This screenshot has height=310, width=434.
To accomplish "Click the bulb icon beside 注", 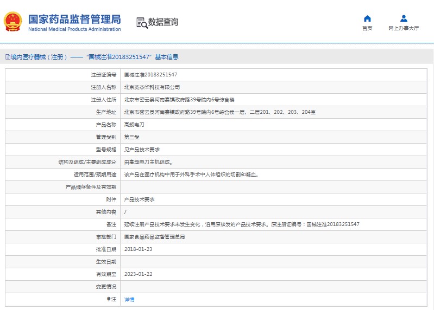I will [109, 299].
